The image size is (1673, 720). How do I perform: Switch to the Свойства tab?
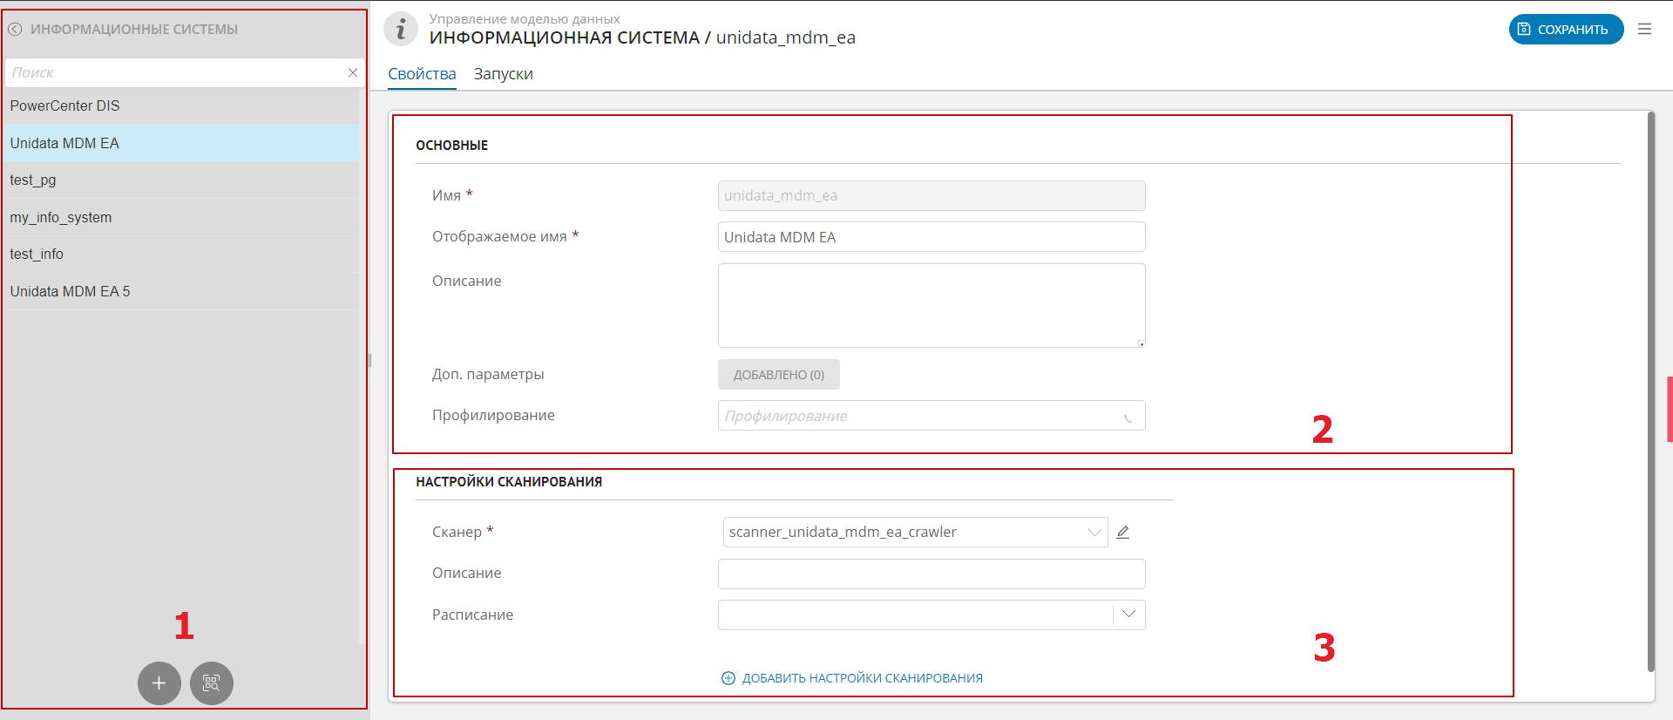[422, 74]
